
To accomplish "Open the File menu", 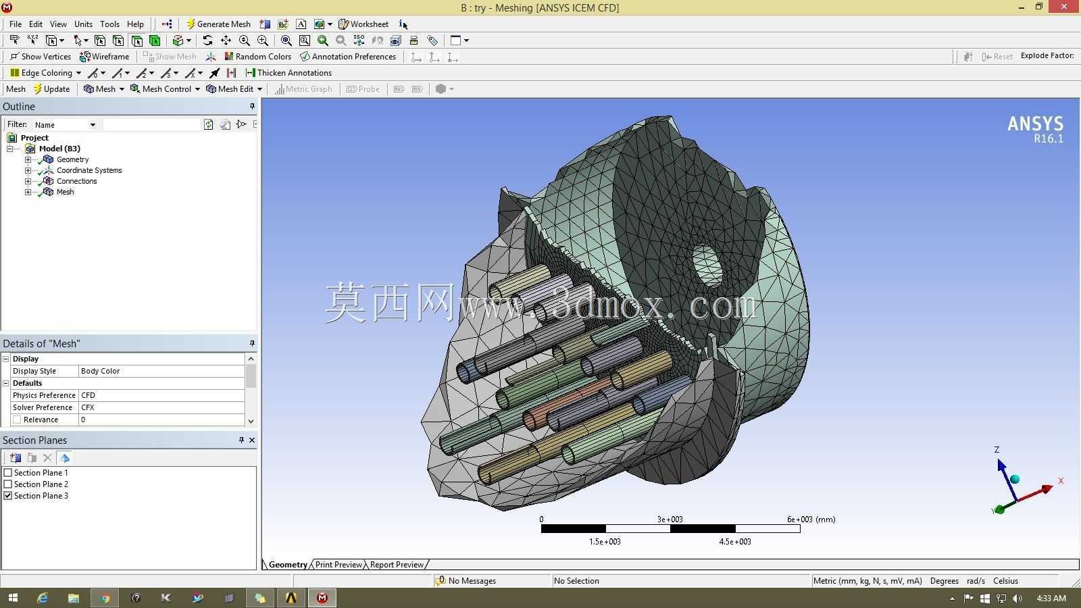I will click(x=16, y=24).
